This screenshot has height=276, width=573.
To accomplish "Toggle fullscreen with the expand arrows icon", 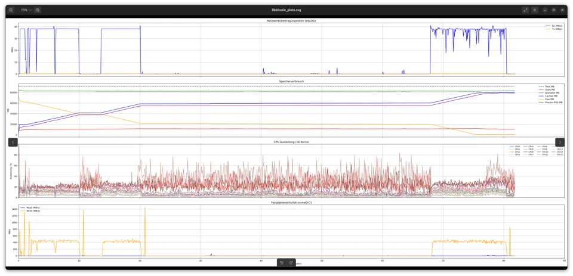I will coord(525,10).
